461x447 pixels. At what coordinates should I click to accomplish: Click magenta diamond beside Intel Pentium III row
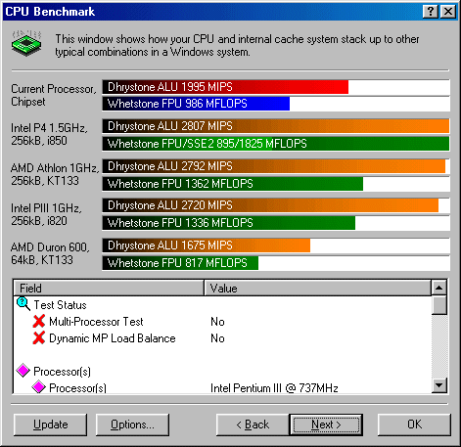(x=38, y=387)
